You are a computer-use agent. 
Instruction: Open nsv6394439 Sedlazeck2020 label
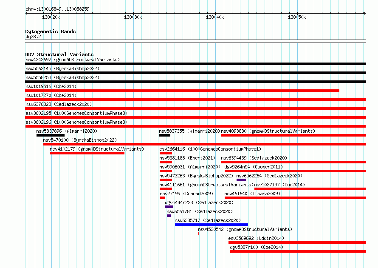(x=254, y=158)
